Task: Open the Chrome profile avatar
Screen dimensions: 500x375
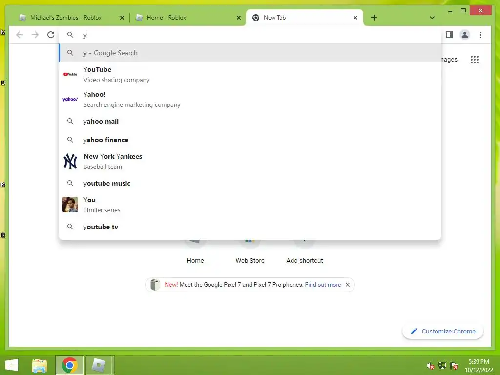Action: (x=465, y=35)
